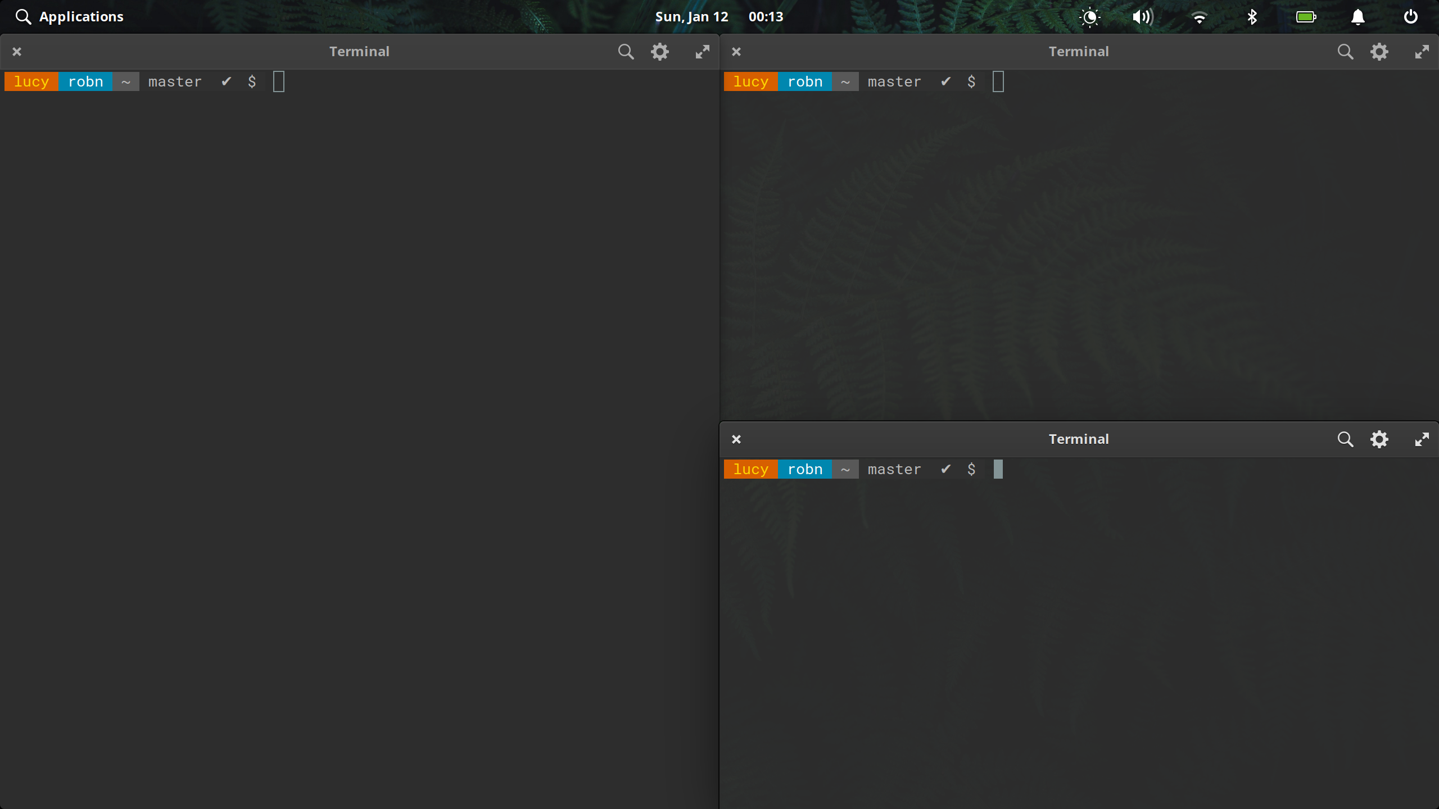Click the Terminal title of the left window
Viewport: 1439px width, 809px height.
point(359,52)
